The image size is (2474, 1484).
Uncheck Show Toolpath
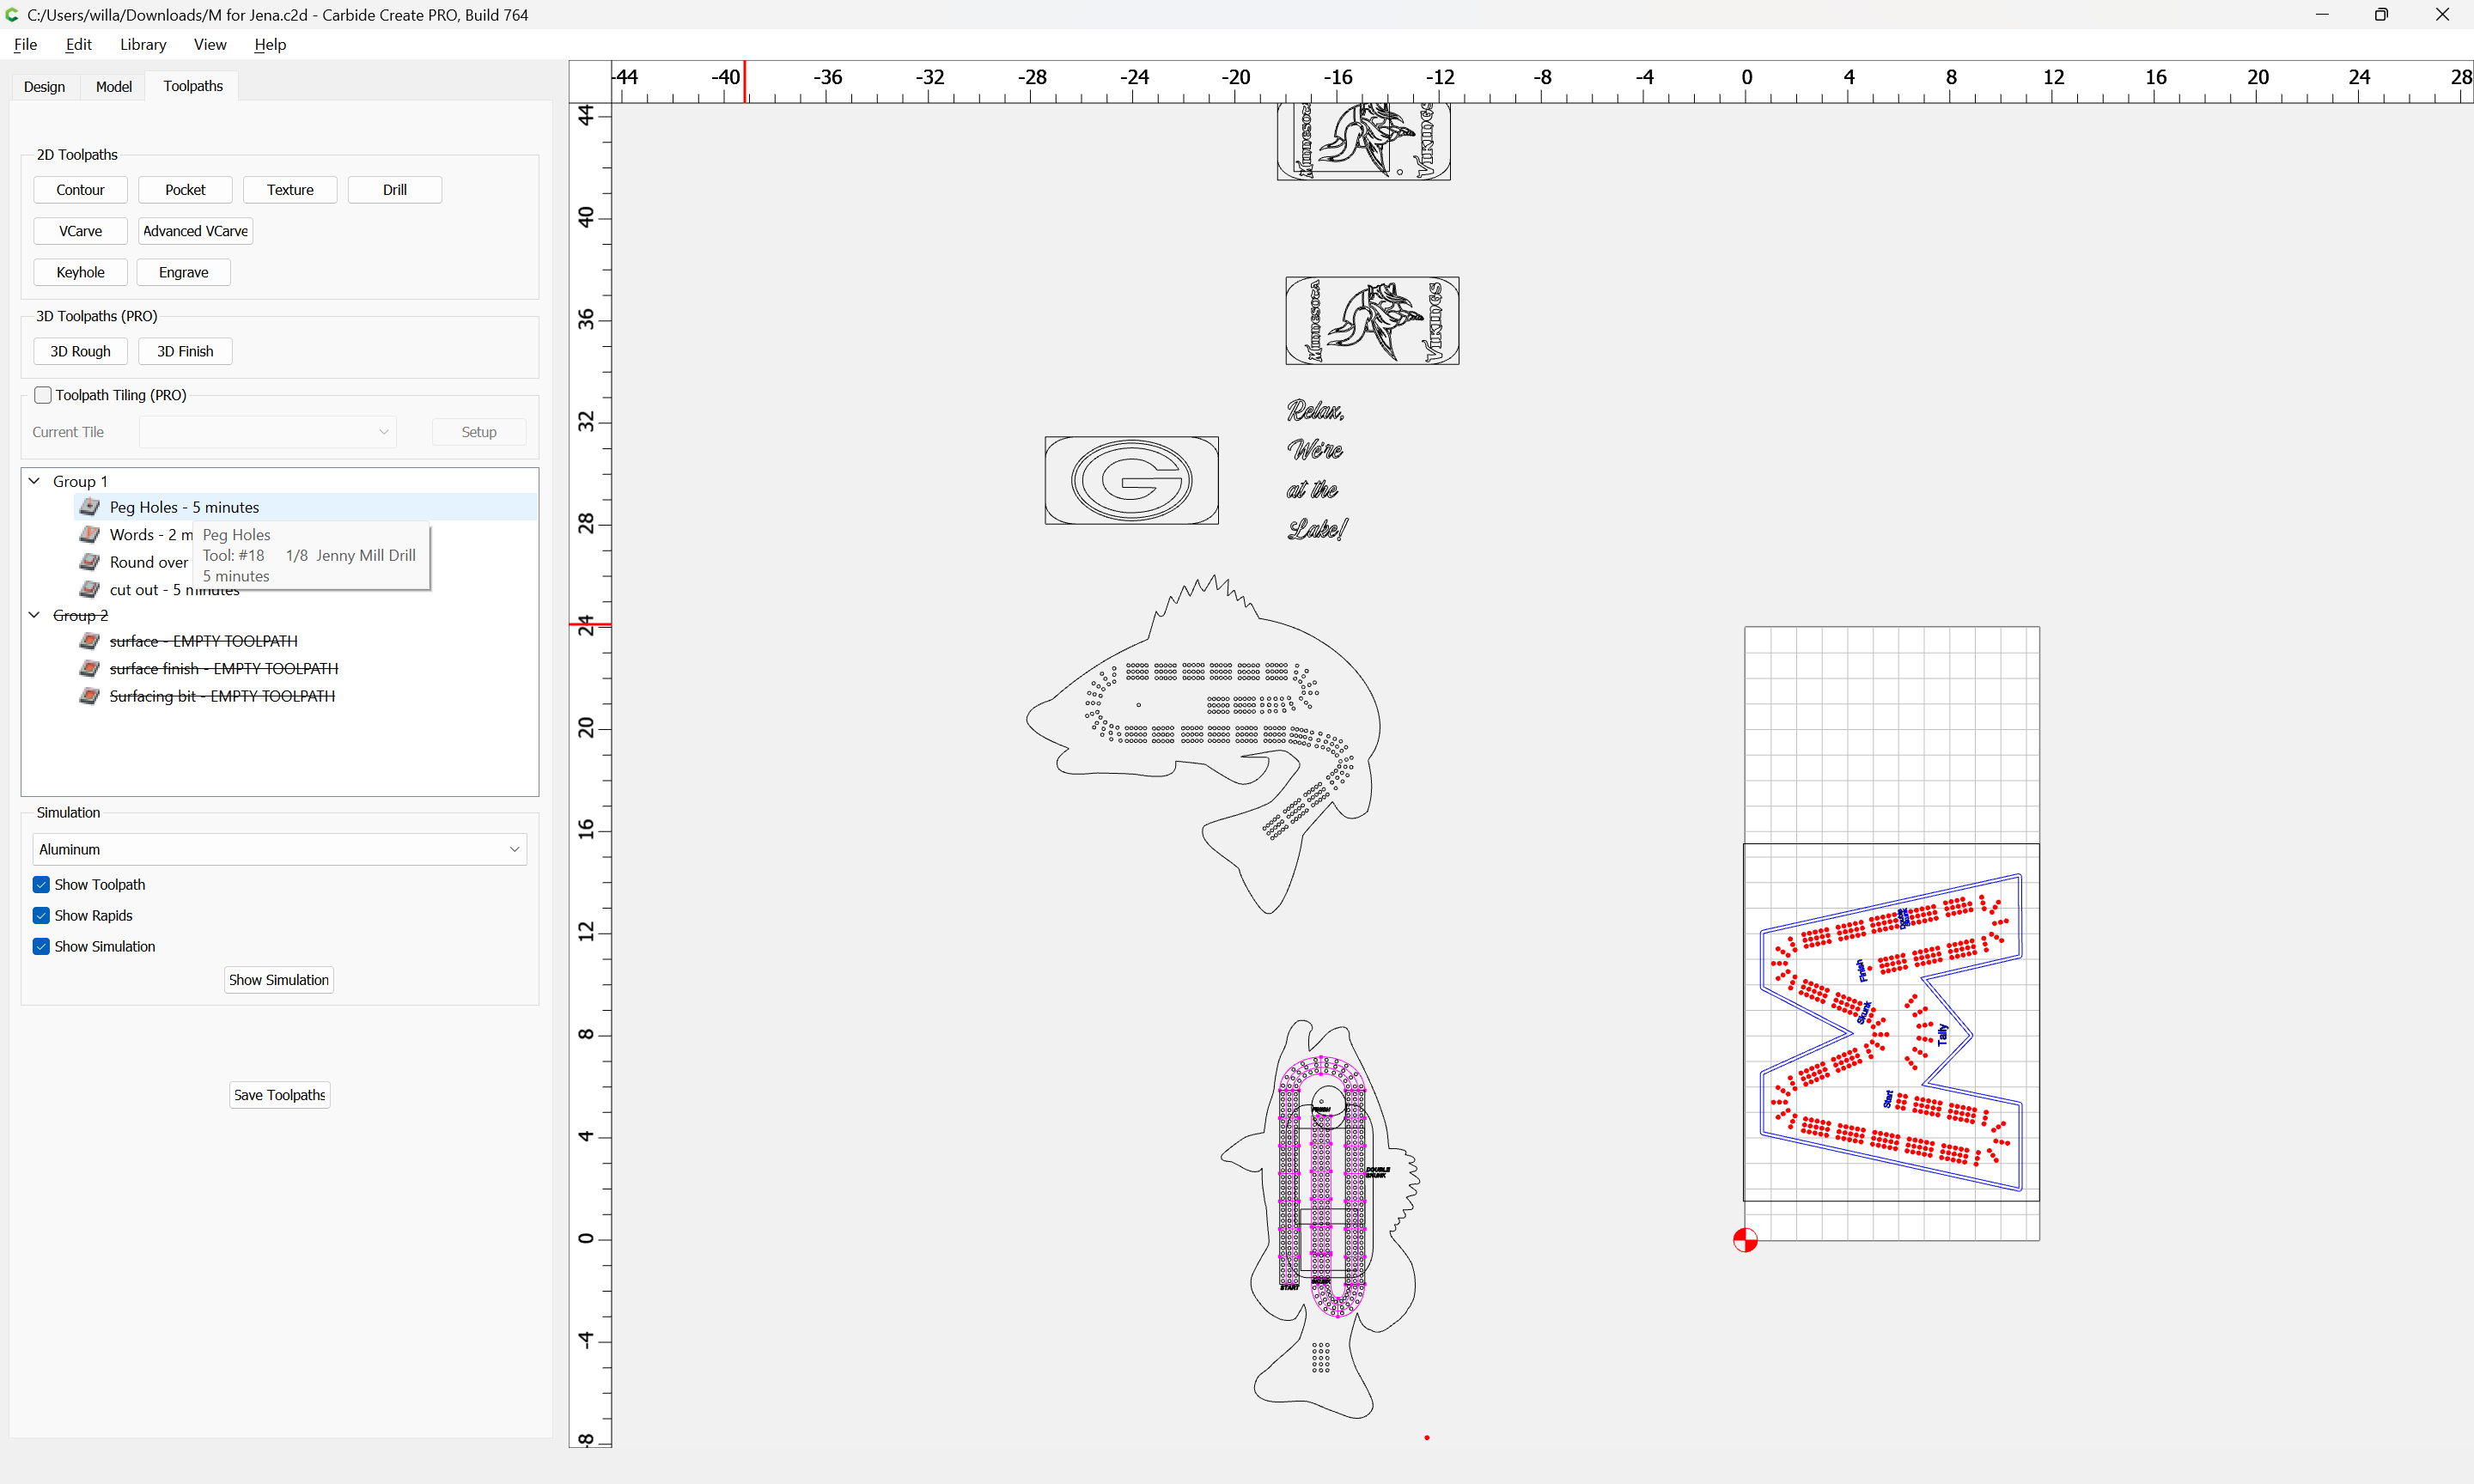(41, 885)
